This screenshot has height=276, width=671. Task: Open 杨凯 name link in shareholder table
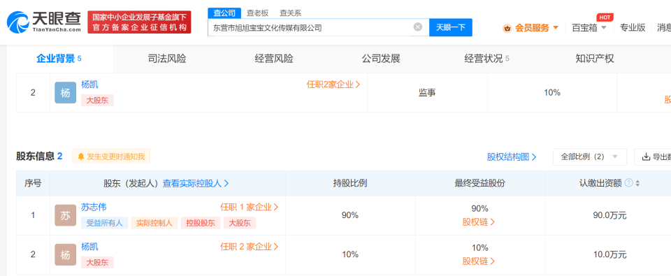click(x=89, y=247)
